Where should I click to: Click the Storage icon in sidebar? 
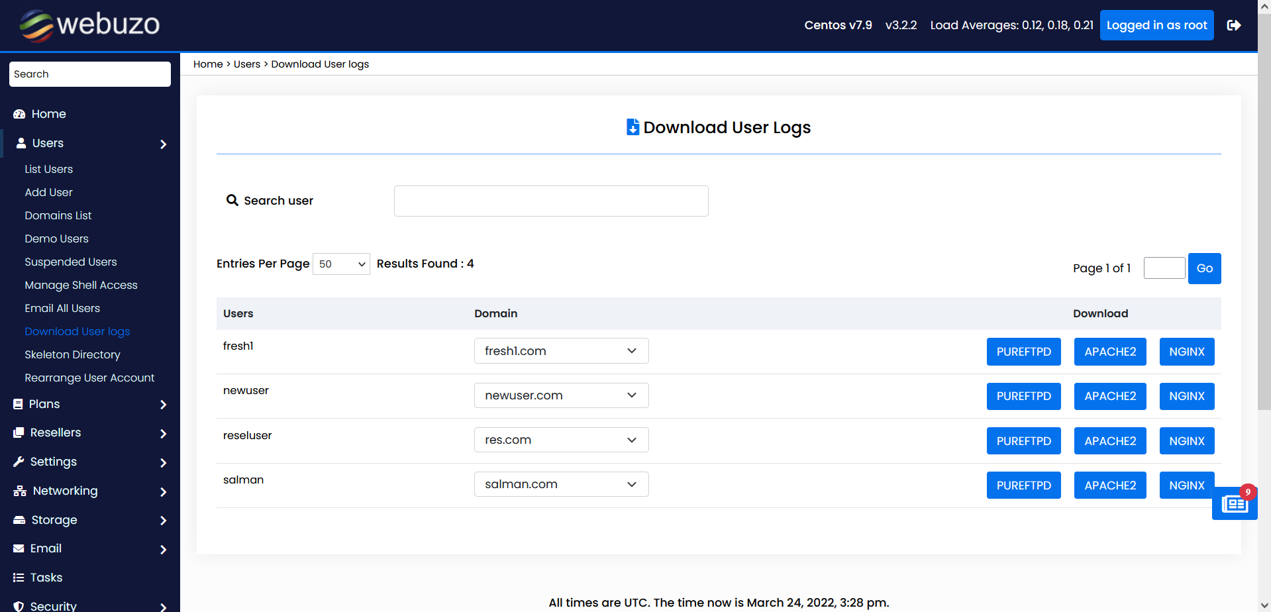click(19, 520)
